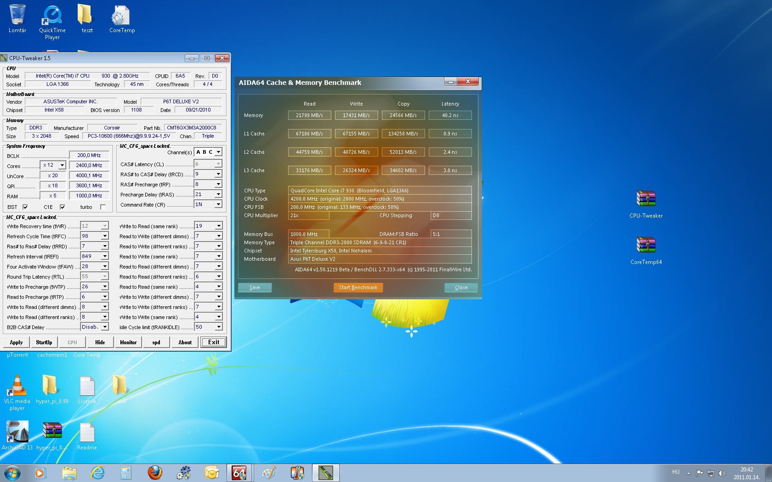
Task: Click the Memory Latency 40.2 ns cell
Action: coord(450,115)
